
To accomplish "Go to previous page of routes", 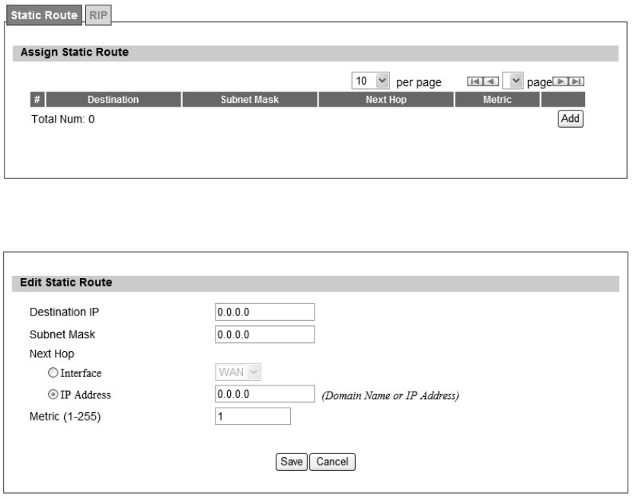I will point(491,82).
